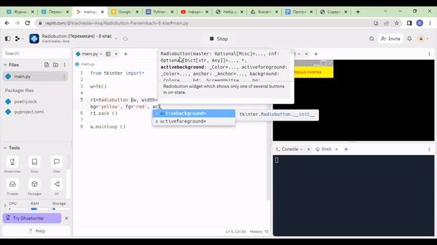Open the output pane three-dot menu

click(x=429, y=54)
